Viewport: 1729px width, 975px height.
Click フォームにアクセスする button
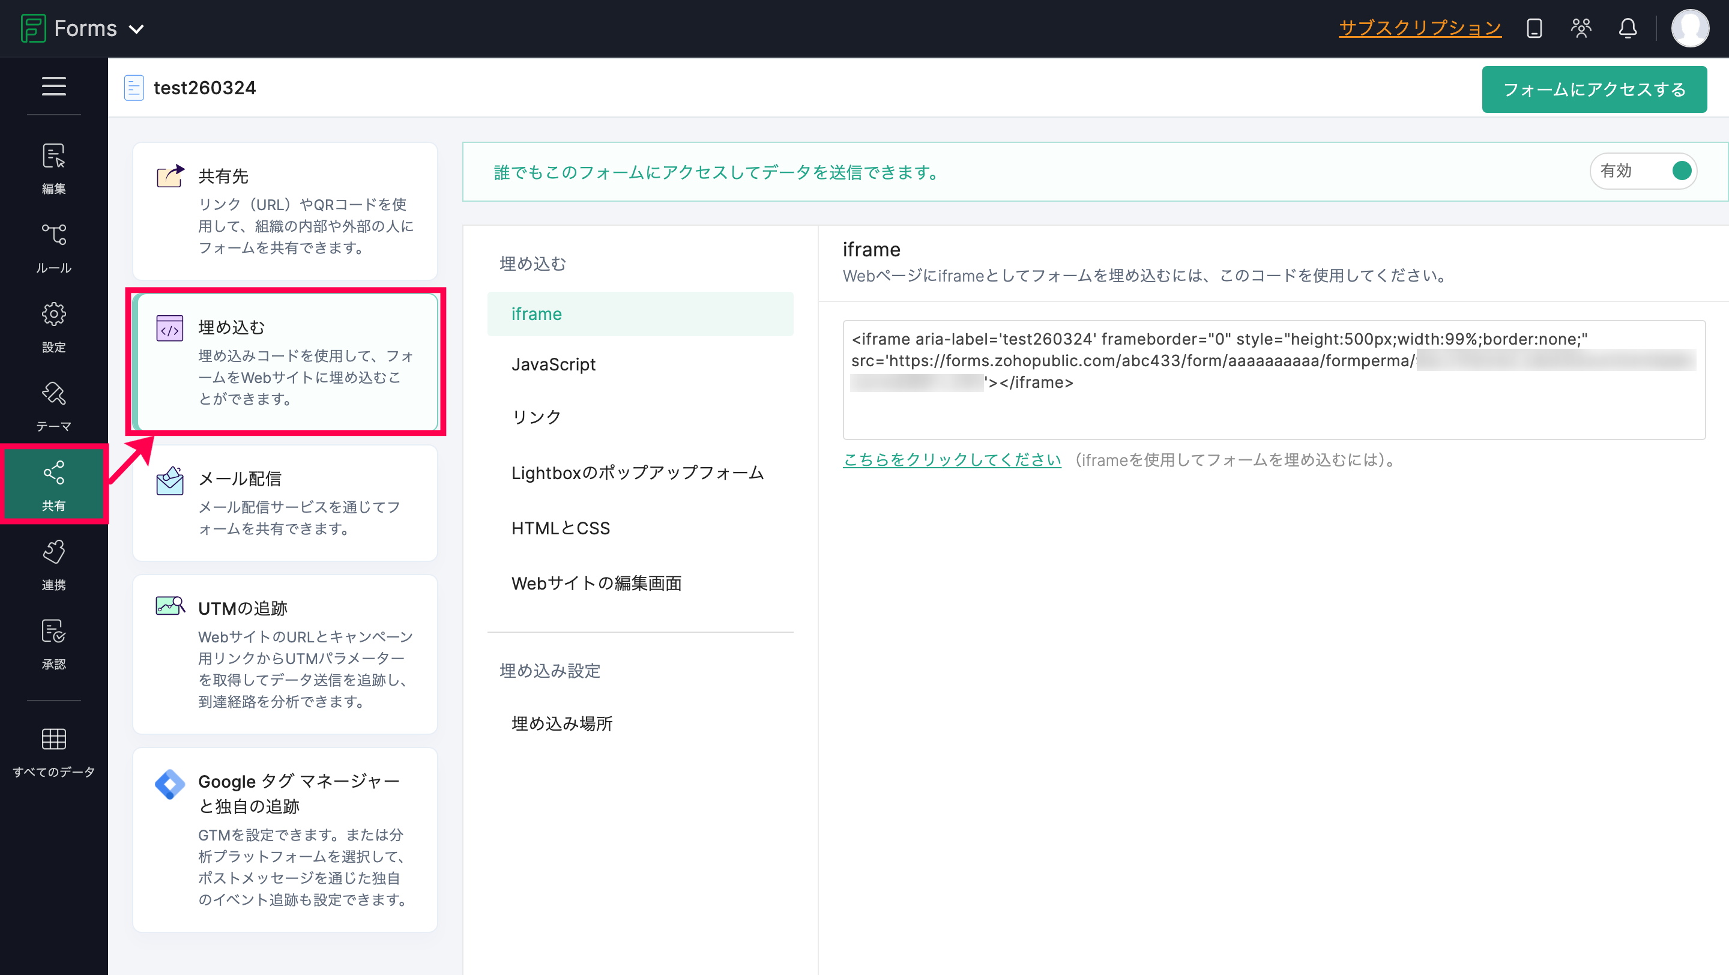tap(1594, 89)
